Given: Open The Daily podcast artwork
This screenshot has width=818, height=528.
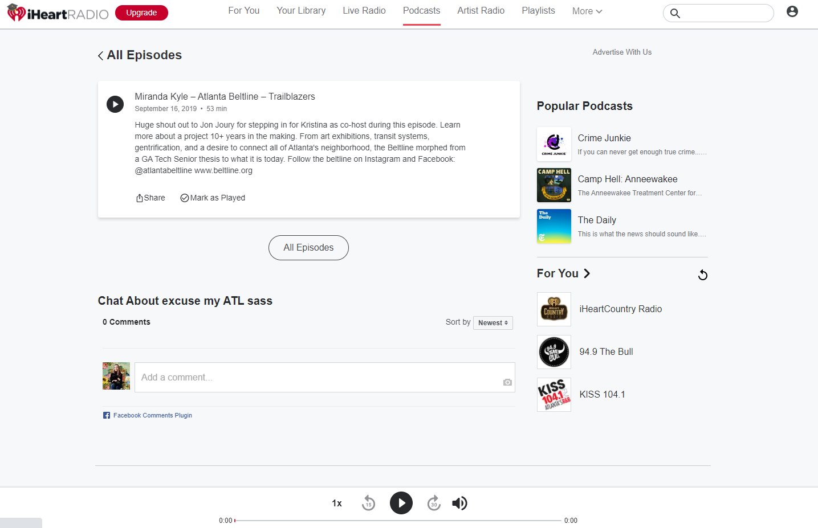Looking at the screenshot, I should point(554,226).
